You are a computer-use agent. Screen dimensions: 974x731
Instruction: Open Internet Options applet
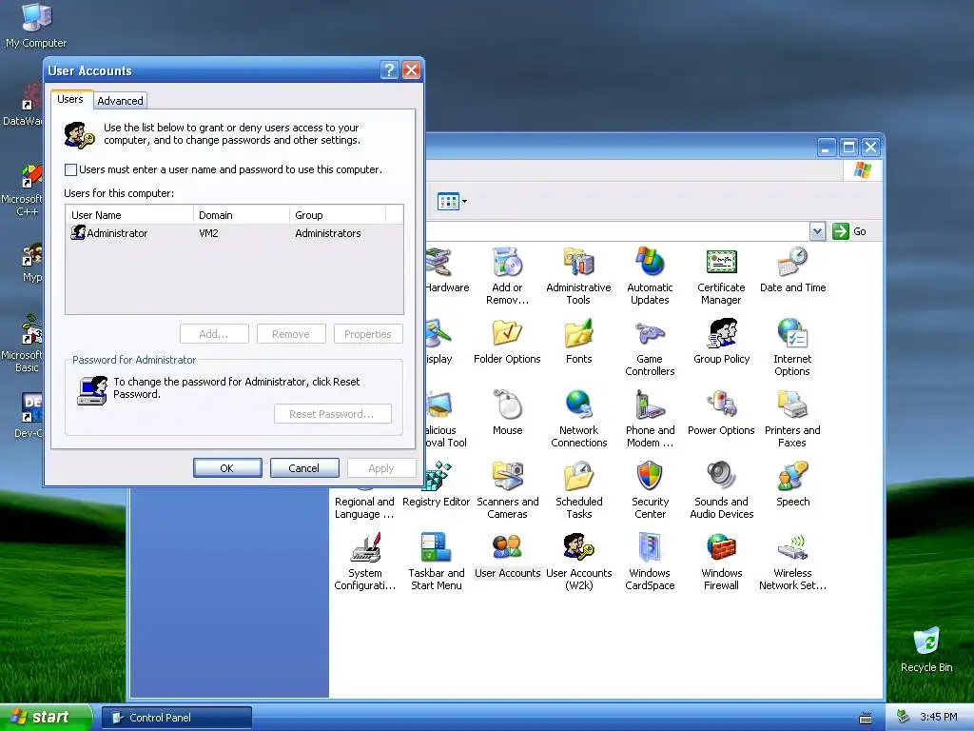(792, 347)
